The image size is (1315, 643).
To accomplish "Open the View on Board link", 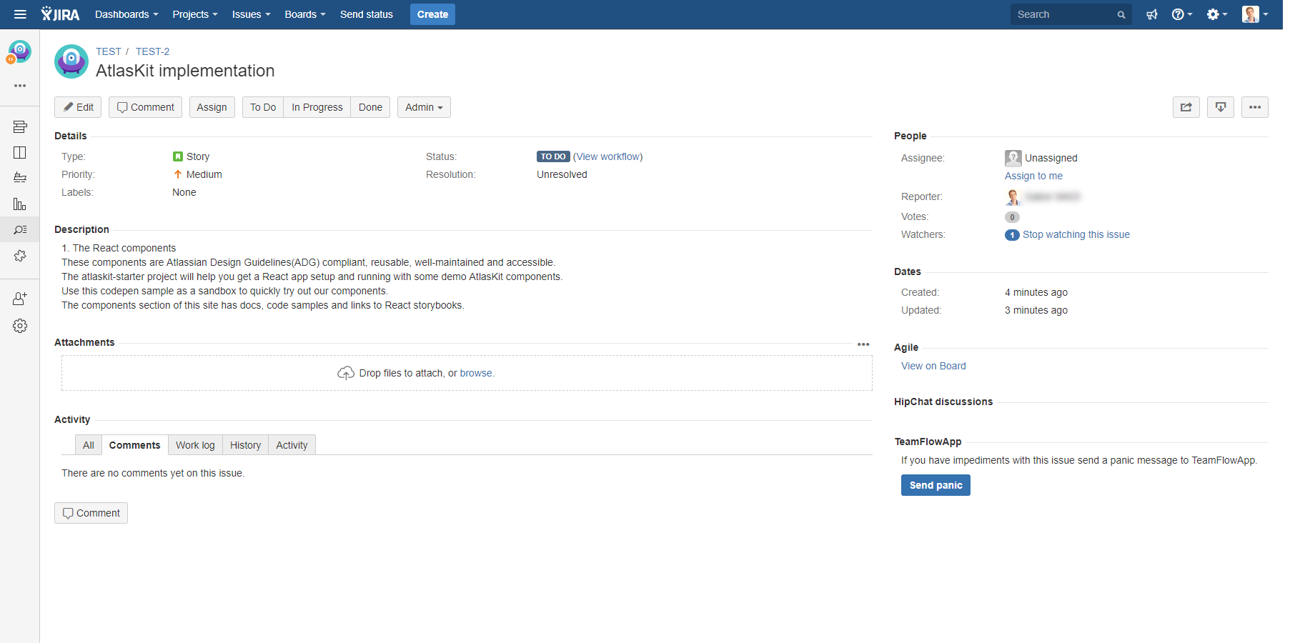I will [x=933, y=366].
